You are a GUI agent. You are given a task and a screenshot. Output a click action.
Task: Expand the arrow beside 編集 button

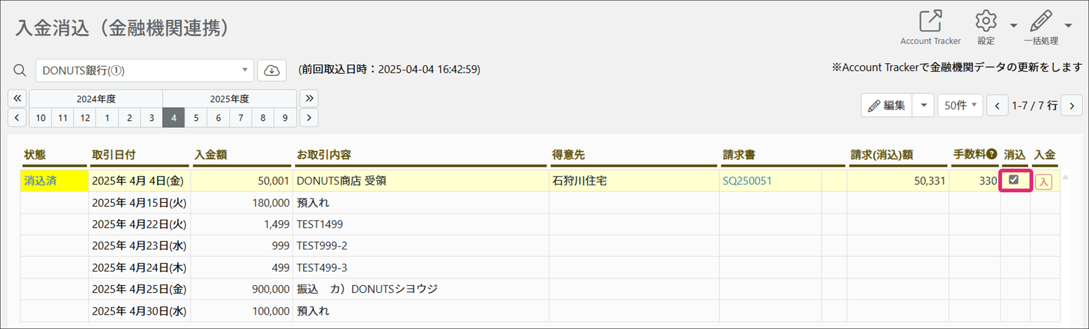924,105
